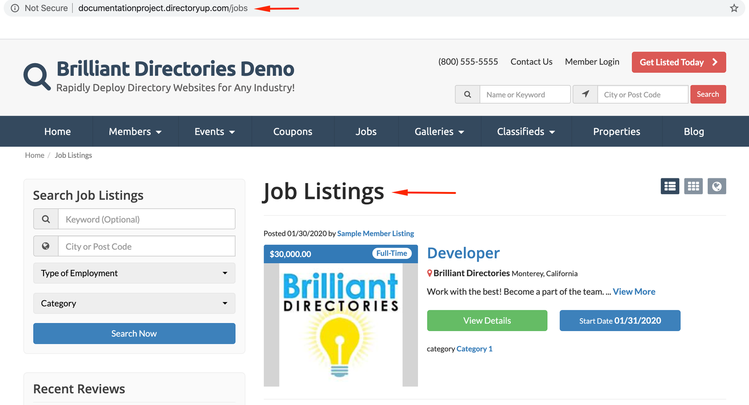Click the Sample Member Listing link
749x405 pixels.
click(375, 233)
